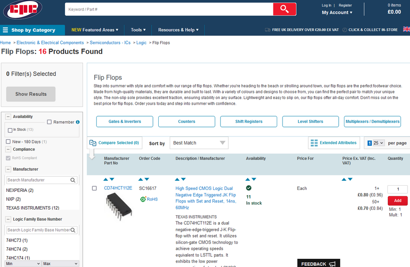Screen dimensions: 410x267
Task: Filter by TEXAS INSTRUMENTS (12)
Action: point(33,208)
